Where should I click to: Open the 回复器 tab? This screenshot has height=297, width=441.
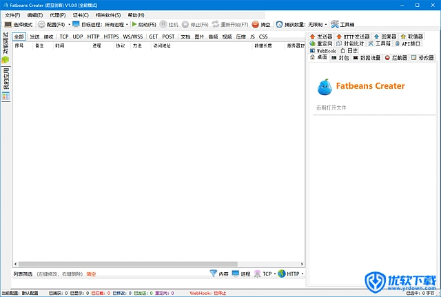pyautogui.click(x=385, y=37)
